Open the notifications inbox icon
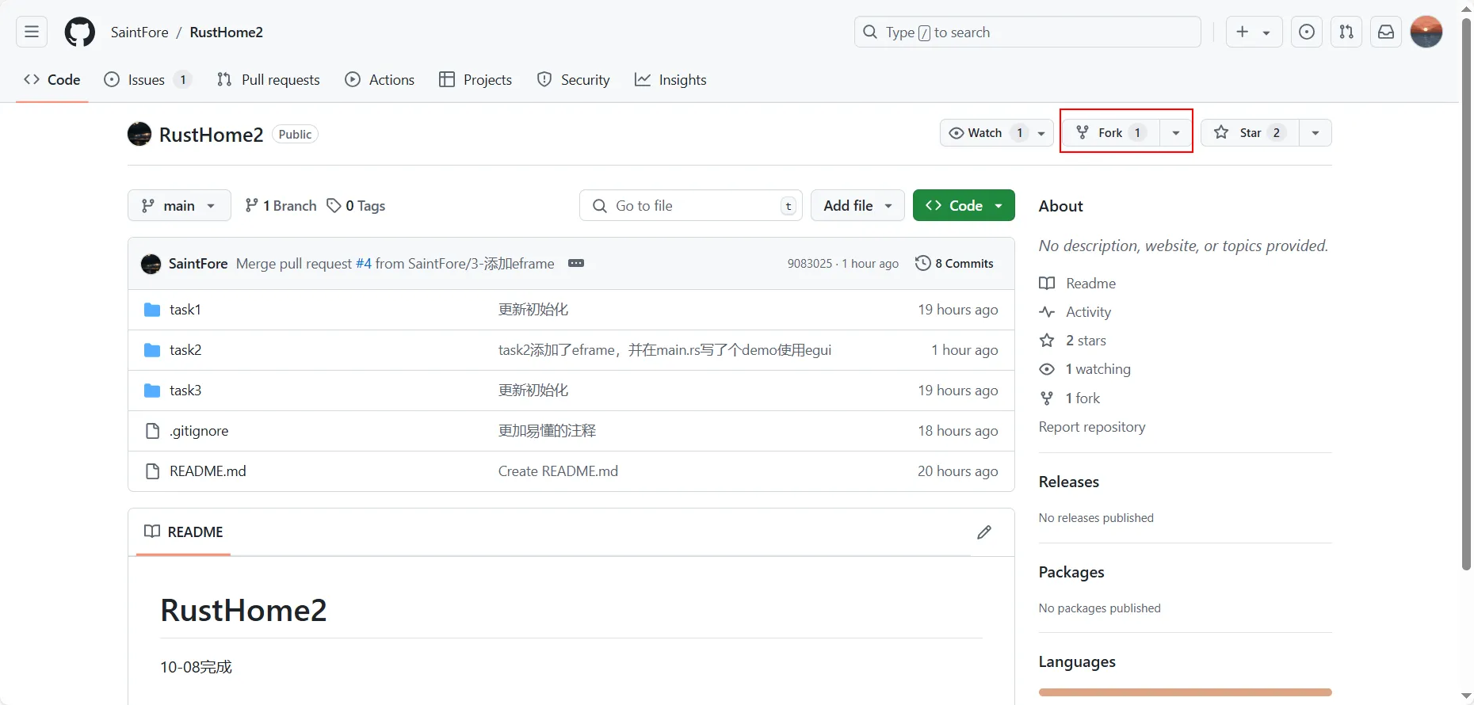Image resolution: width=1474 pixels, height=705 pixels. pos(1385,32)
